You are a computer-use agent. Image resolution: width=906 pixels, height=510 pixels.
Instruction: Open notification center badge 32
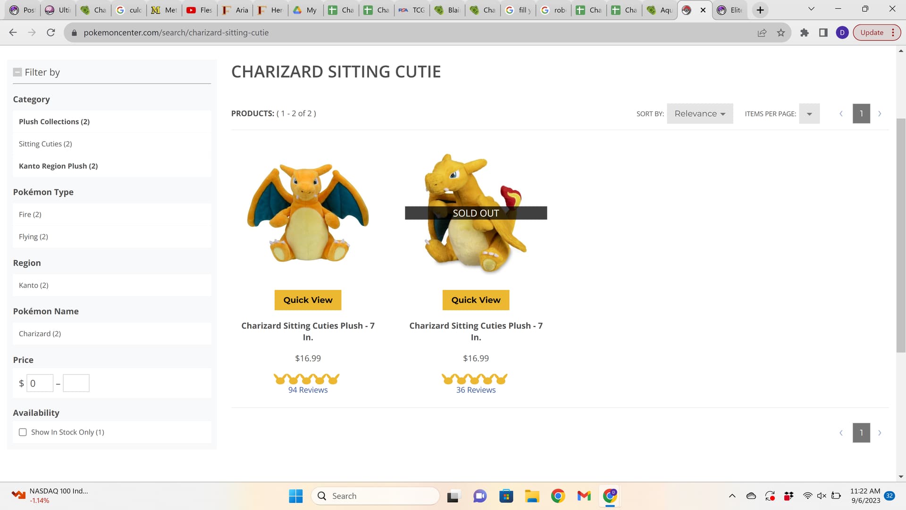889,496
